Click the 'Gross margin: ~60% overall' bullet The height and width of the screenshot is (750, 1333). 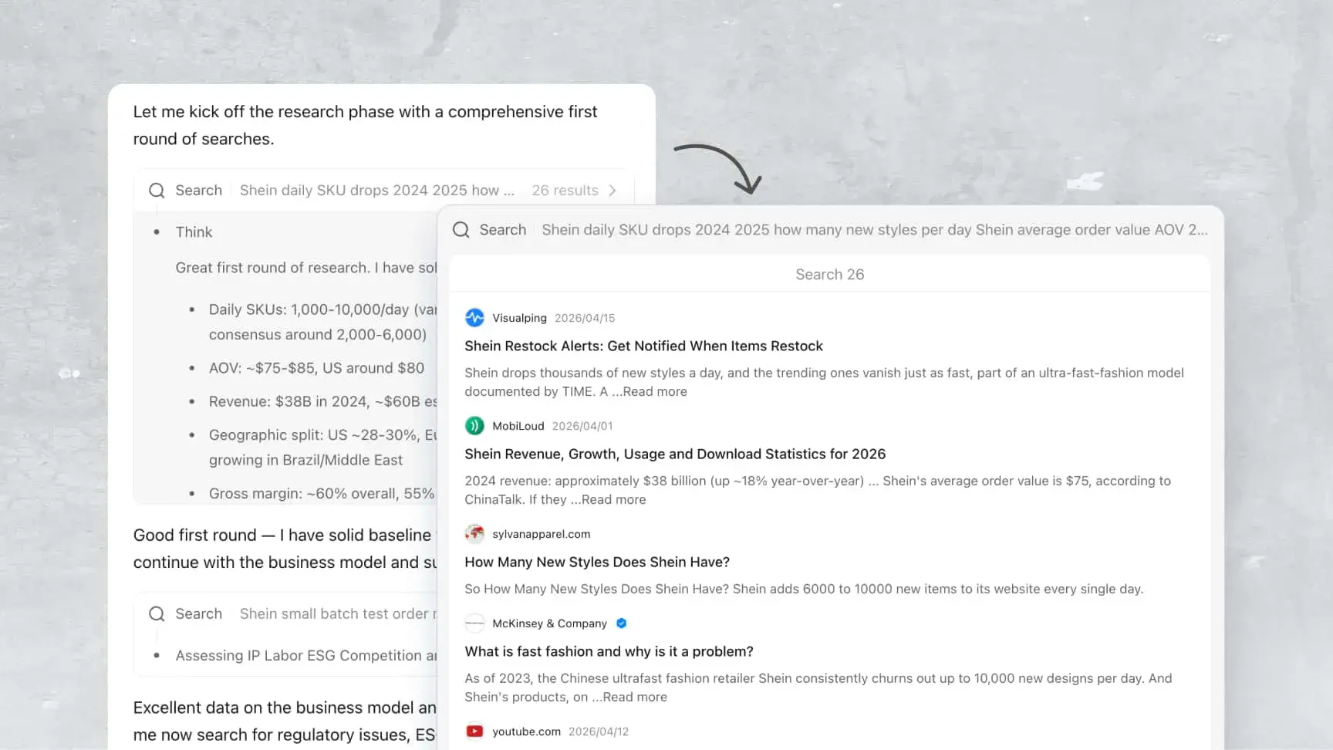(322, 494)
